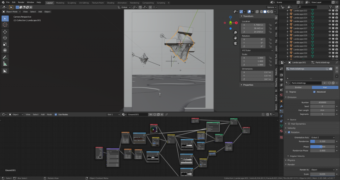The height and width of the screenshot is (180, 340).
Task: Open the Orientation Axis dropdown
Action: 323,137
